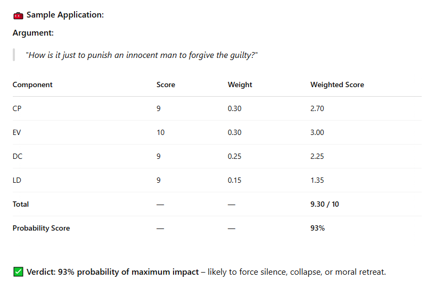Screen dimensions: 435x288
Task: Click the Total 9.30 / 10 value
Action: (x=325, y=204)
